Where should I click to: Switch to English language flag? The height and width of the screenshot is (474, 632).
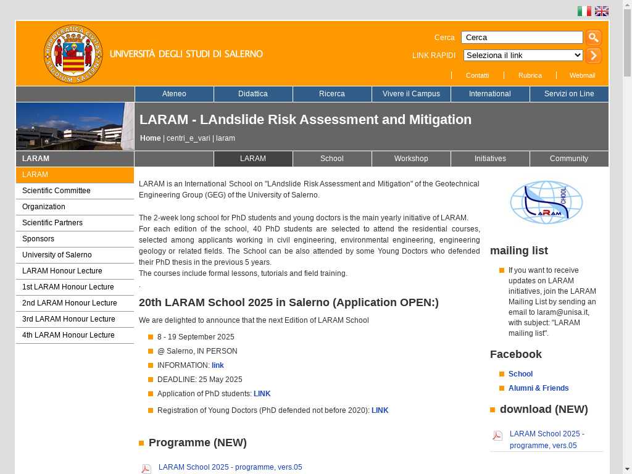coord(602,11)
